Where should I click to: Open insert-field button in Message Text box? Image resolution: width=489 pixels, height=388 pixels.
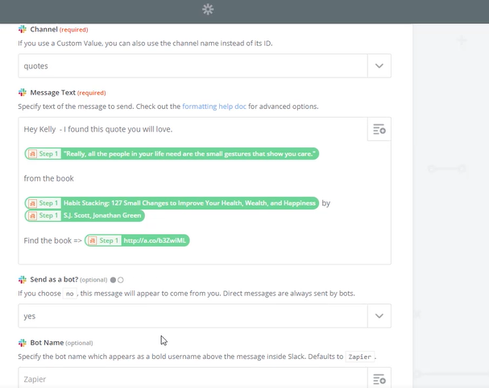coord(379,129)
